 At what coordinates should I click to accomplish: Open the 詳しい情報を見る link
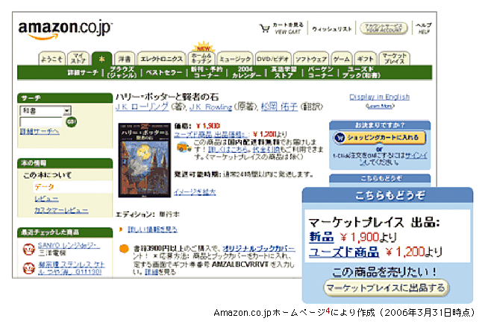[152, 229]
